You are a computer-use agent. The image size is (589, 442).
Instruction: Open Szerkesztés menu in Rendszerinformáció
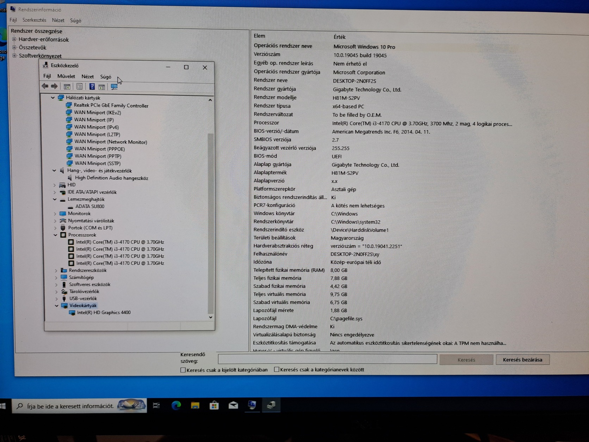pyautogui.click(x=34, y=20)
